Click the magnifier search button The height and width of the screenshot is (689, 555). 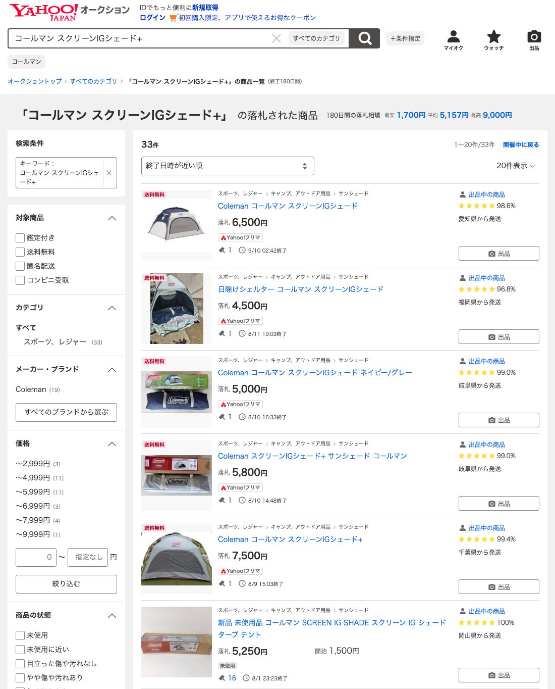(365, 38)
